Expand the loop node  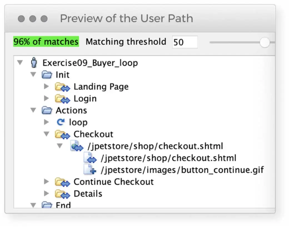click(46, 122)
